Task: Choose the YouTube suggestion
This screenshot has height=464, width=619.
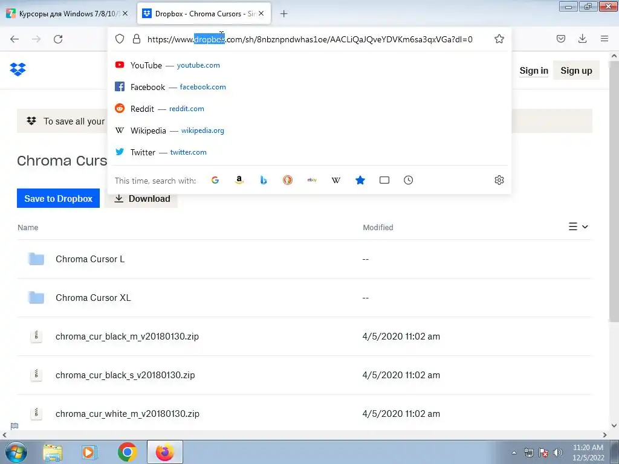Action: click(309, 65)
